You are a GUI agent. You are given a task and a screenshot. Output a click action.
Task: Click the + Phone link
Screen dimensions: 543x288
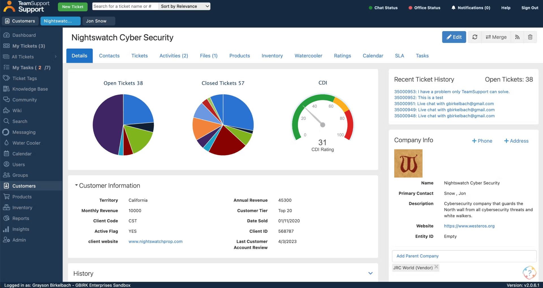(x=482, y=141)
